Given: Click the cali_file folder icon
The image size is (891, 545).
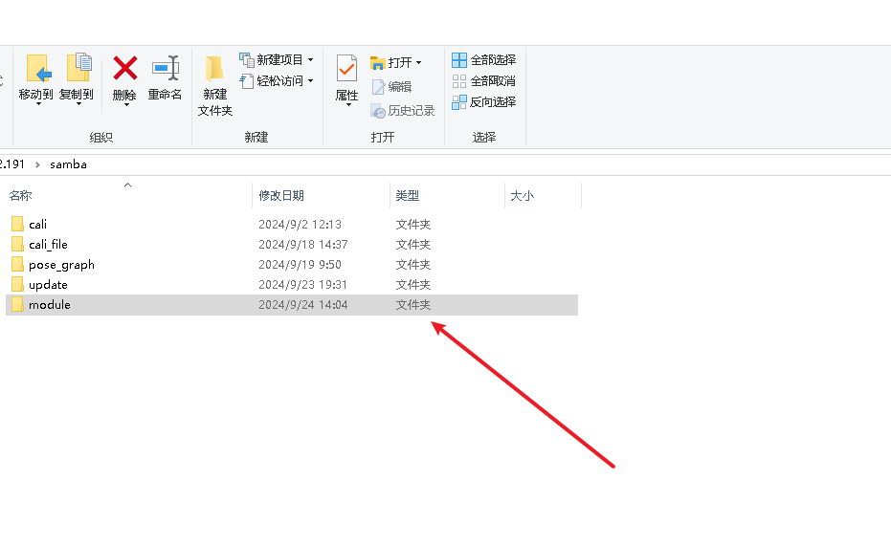Looking at the screenshot, I should pyautogui.click(x=17, y=244).
